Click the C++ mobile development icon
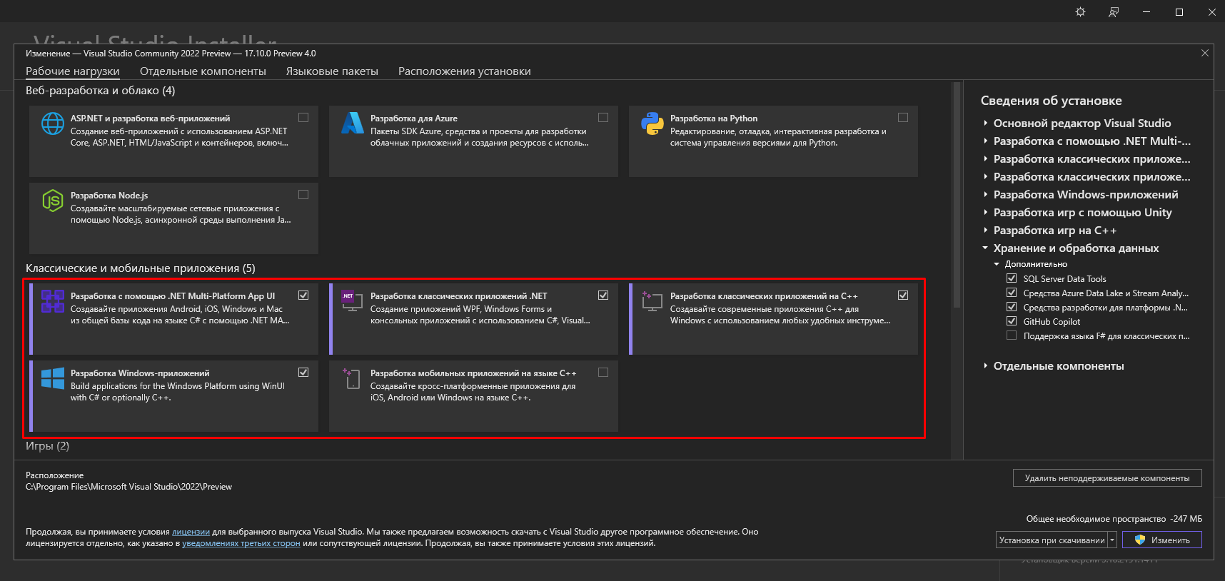This screenshot has width=1225, height=581. [x=352, y=378]
